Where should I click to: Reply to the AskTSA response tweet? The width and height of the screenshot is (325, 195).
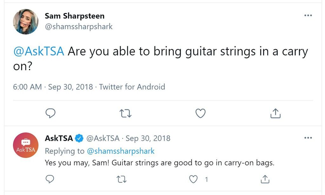point(50,179)
